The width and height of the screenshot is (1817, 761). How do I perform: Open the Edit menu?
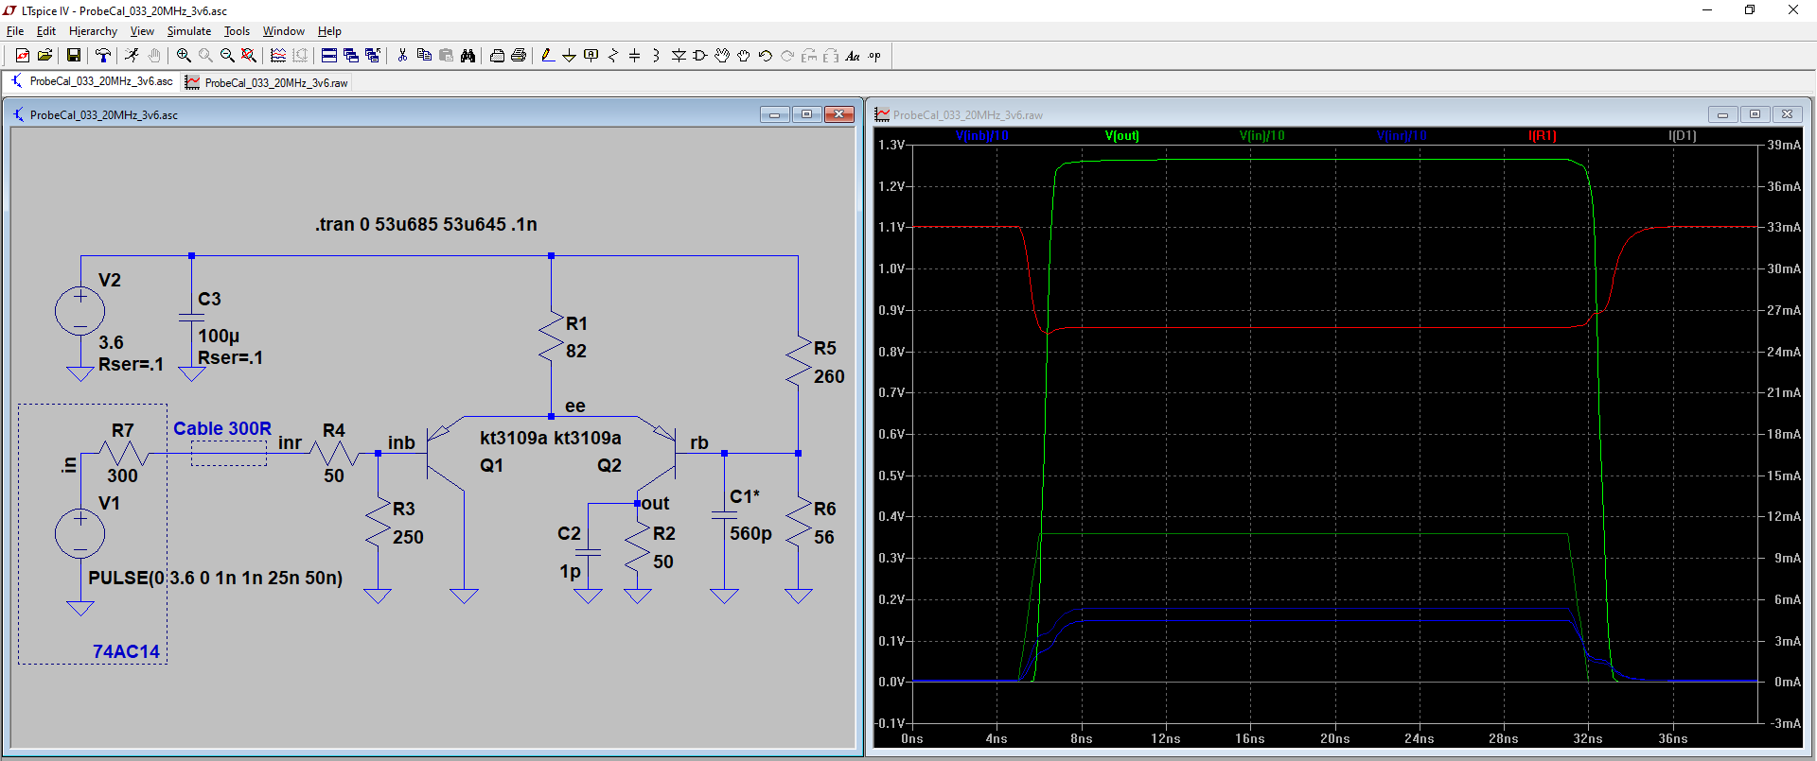[x=46, y=31]
